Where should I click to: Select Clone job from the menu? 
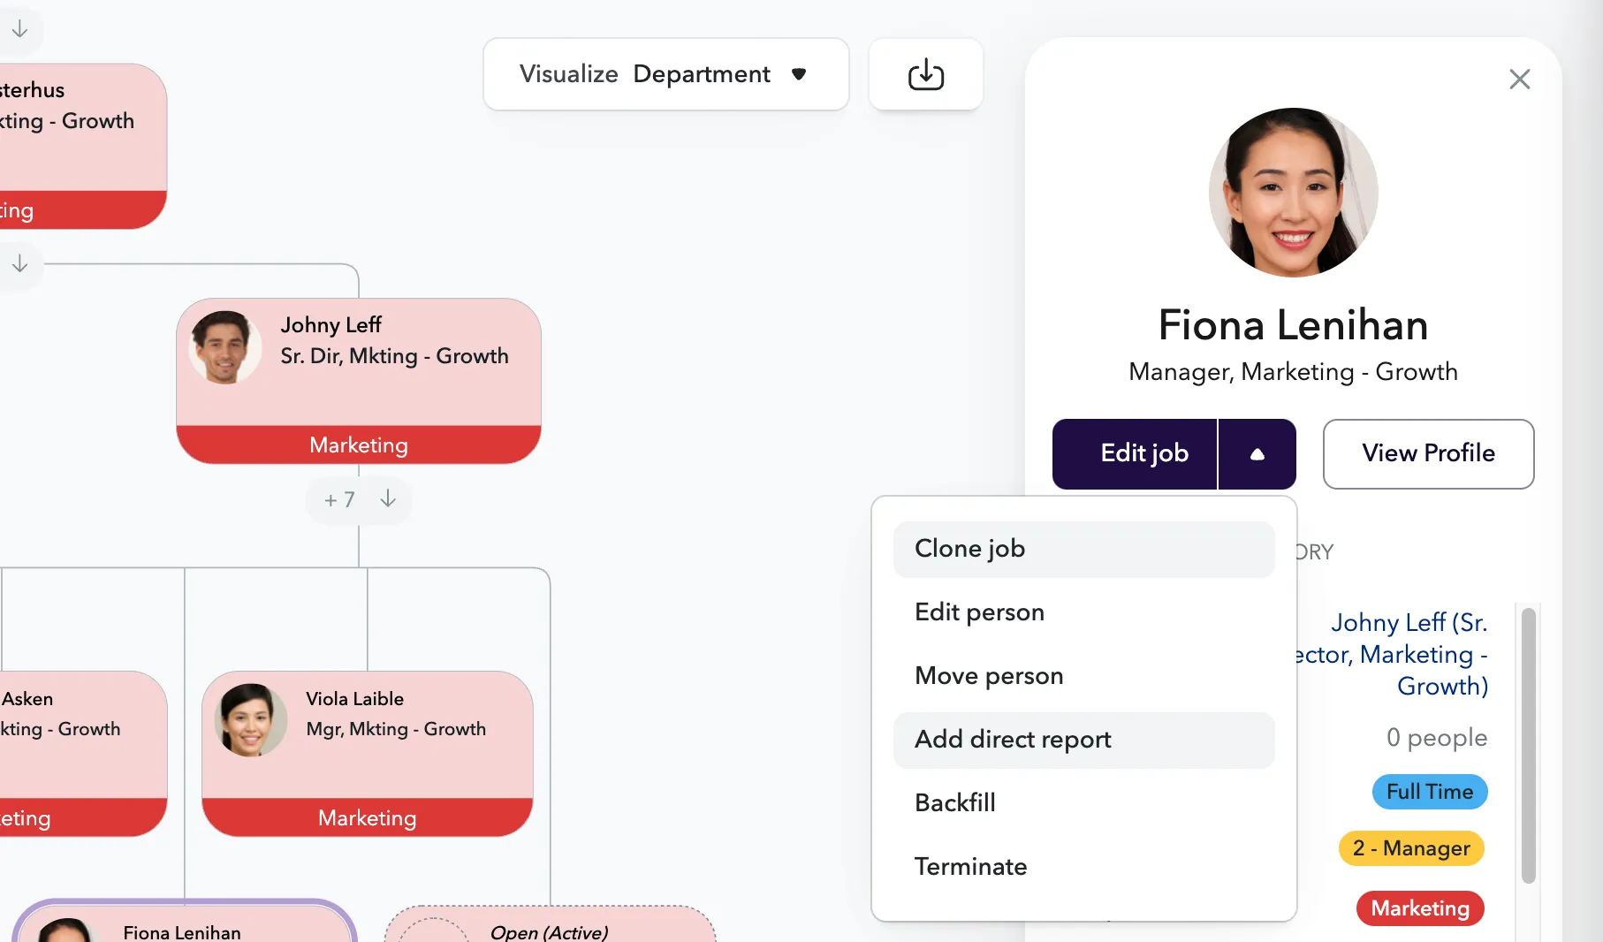click(1083, 549)
